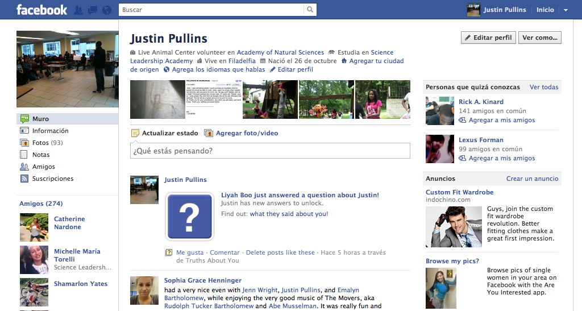Screen dimensions: 582x311
Task: Open notifications globe icon in top bar
Action: 106,10
